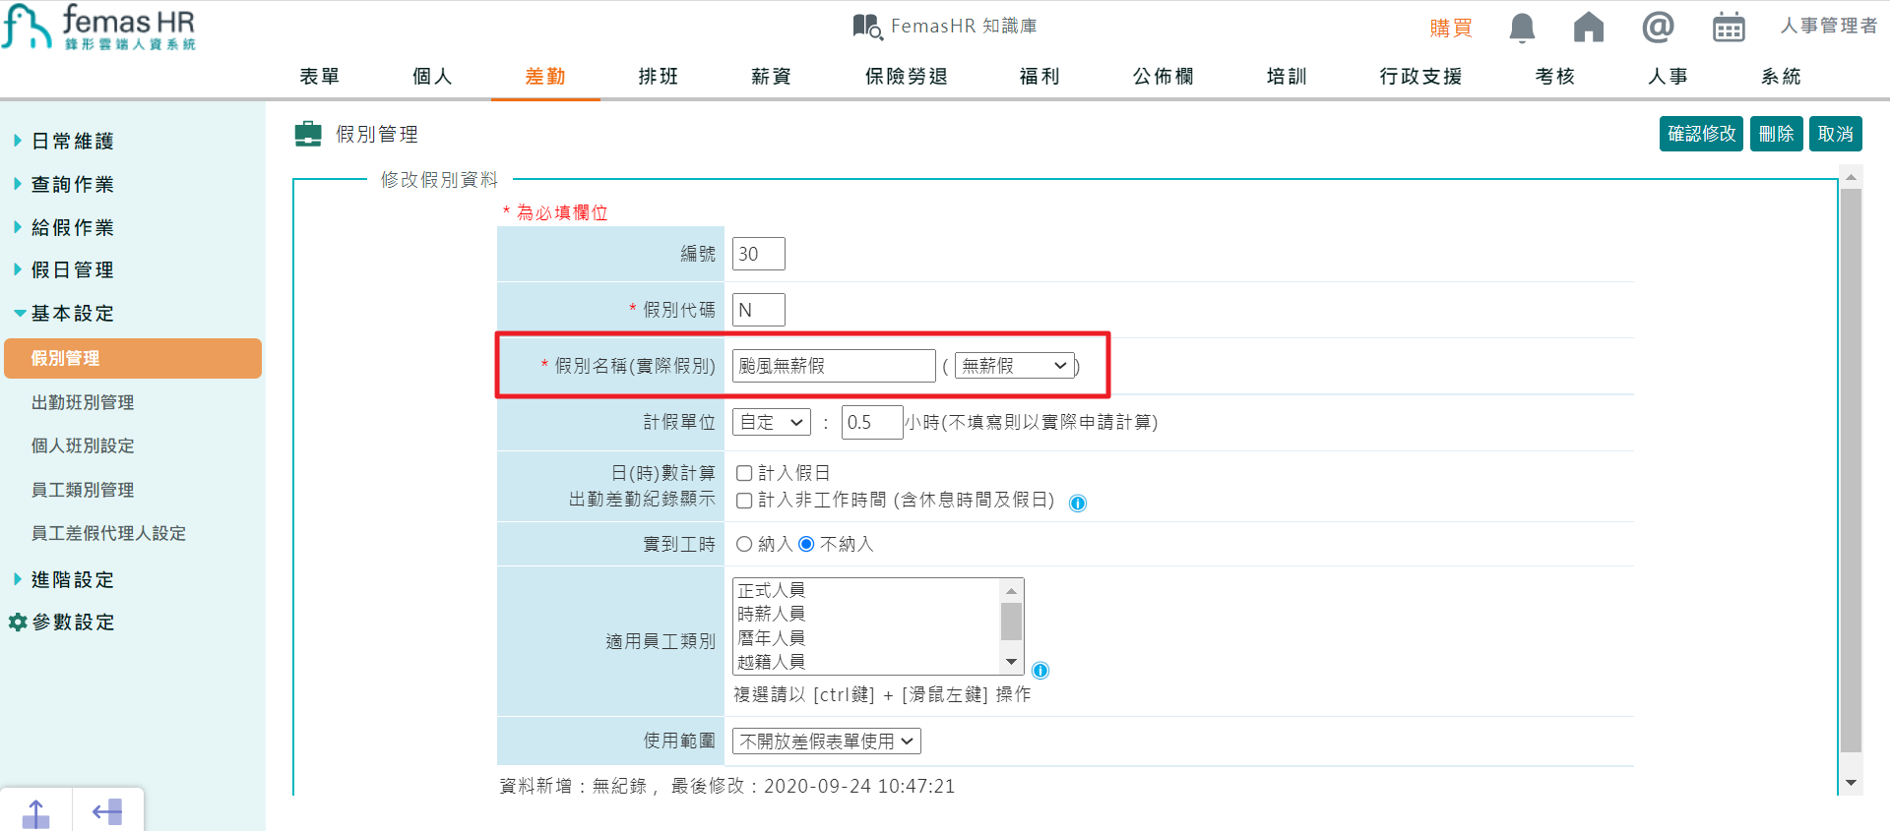The image size is (1890, 831).
Task: Click the 假別管理 briefcase icon
Action: (x=308, y=134)
